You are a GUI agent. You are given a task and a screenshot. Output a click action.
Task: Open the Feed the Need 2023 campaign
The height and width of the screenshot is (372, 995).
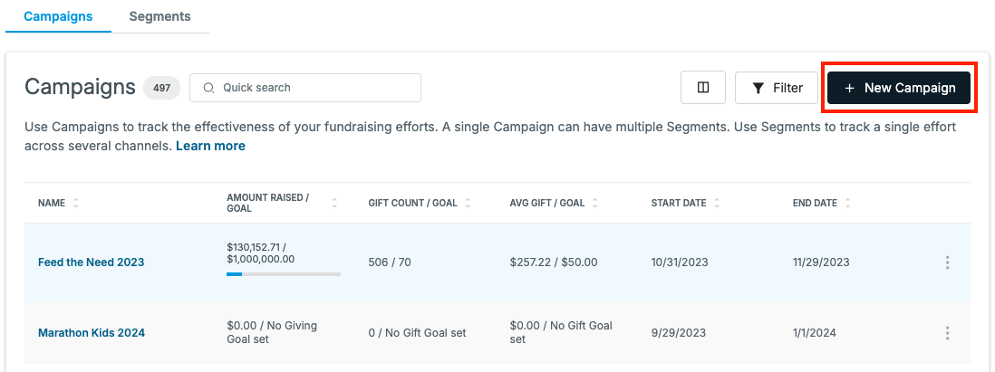pos(92,262)
